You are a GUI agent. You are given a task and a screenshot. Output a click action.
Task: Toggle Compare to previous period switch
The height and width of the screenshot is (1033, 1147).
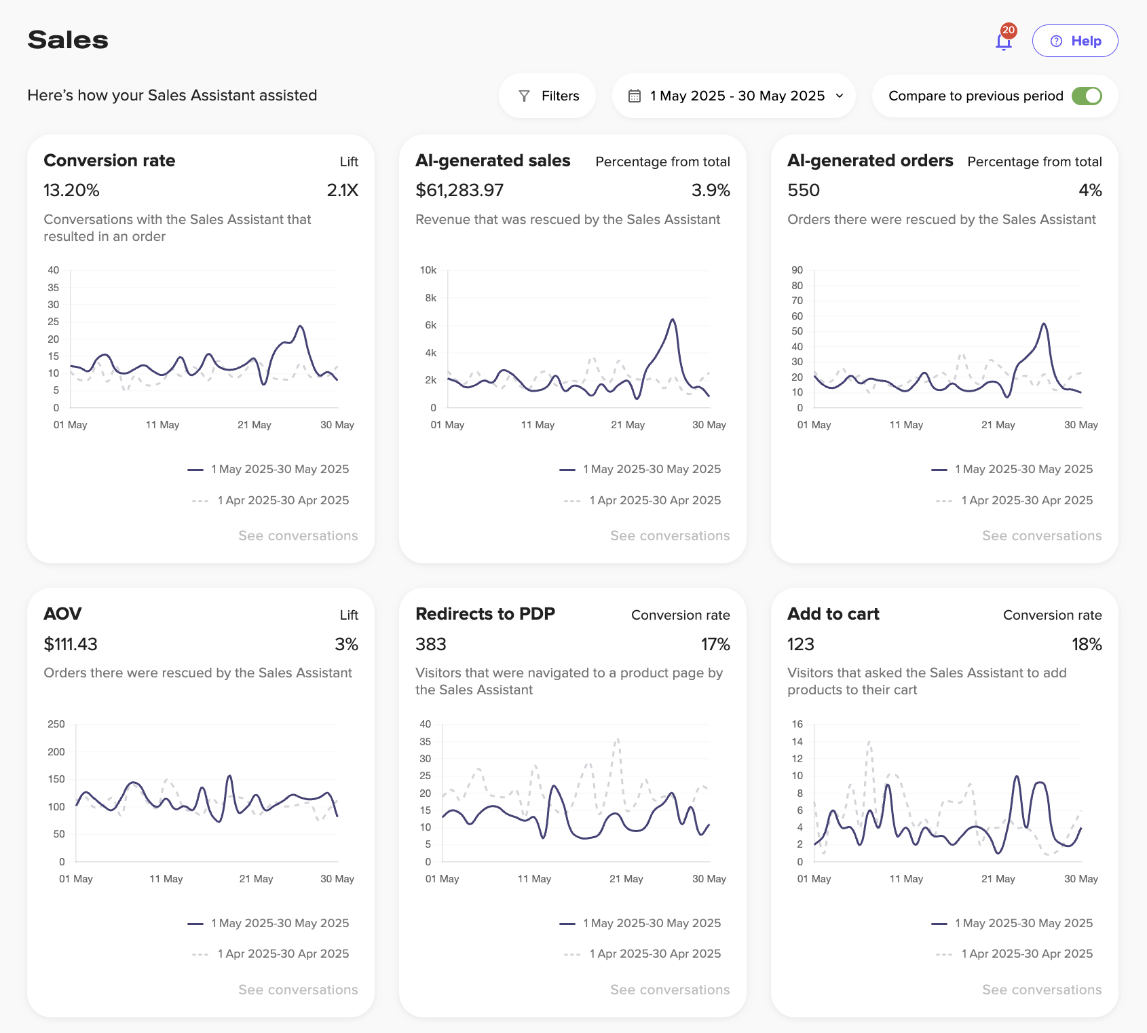click(x=1086, y=96)
